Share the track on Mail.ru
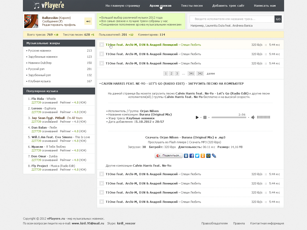Viewport: 307px width, 230px height. pyautogui.click(x=208, y=156)
